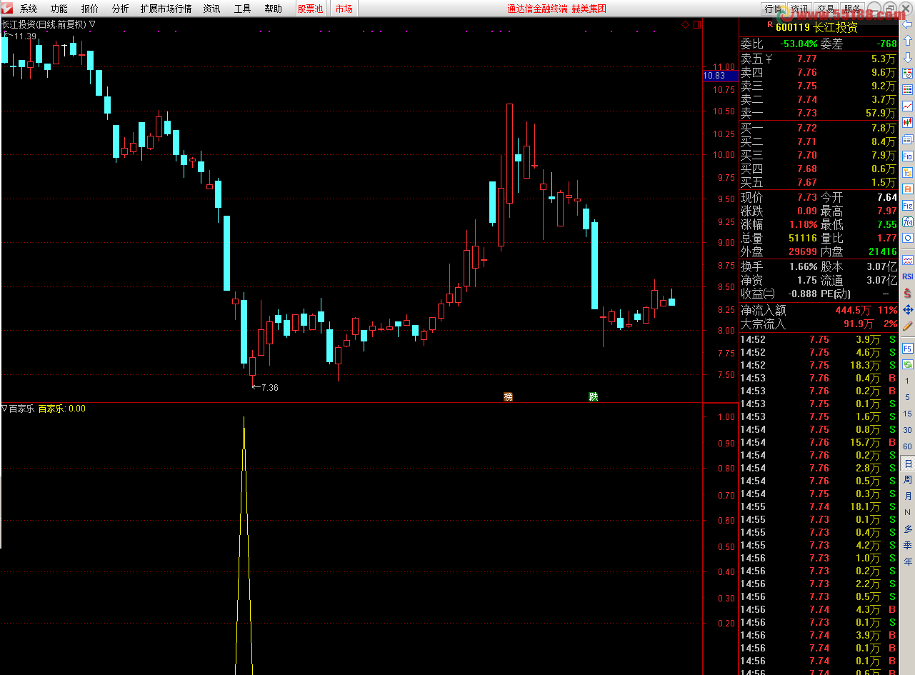The height and width of the screenshot is (675, 915).
Task: Click the 卖一 price 7.73 row
Action: (819, 113)
